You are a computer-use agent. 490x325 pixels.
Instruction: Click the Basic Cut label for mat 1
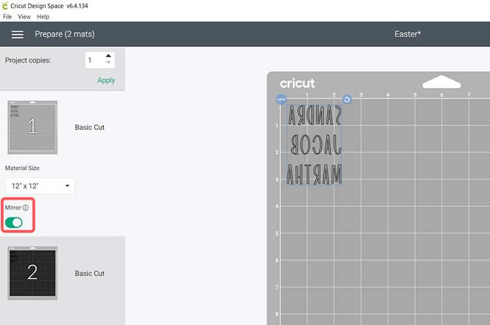pos(90,127)
